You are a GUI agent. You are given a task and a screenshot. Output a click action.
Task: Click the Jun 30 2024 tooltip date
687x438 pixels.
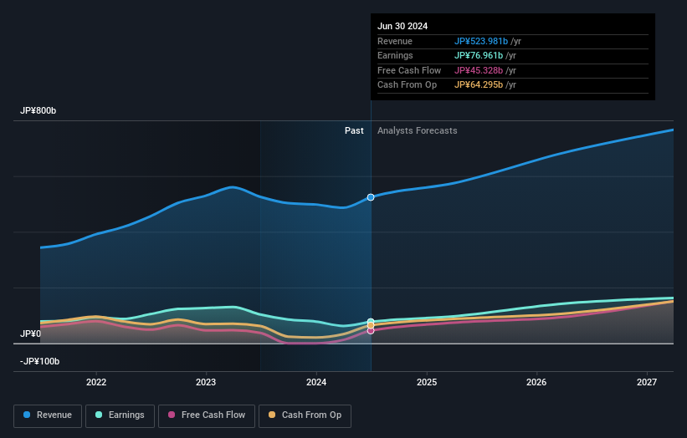click(402, 26)
